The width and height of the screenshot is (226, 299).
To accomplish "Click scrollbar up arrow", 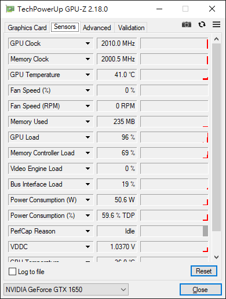I will coord(216,39).
